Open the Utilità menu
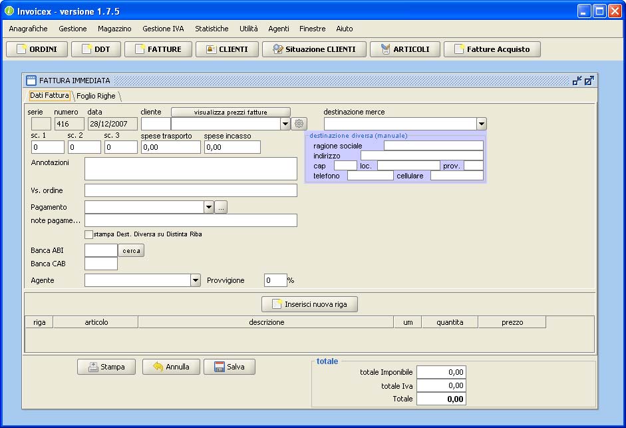Screen dimensions: 626x428 [249, 29]
